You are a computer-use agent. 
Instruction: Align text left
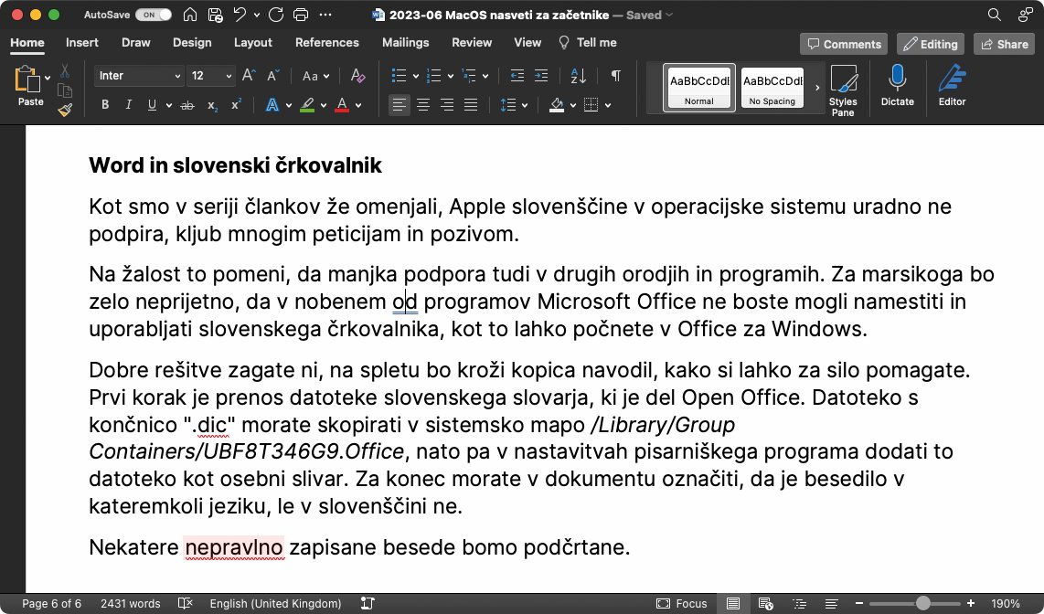point(399,105)
